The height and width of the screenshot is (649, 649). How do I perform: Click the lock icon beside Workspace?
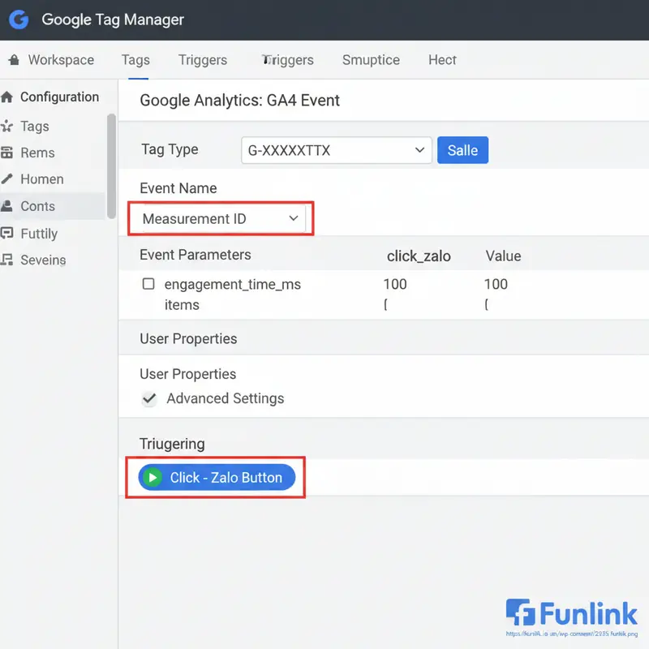pos(13,60)
